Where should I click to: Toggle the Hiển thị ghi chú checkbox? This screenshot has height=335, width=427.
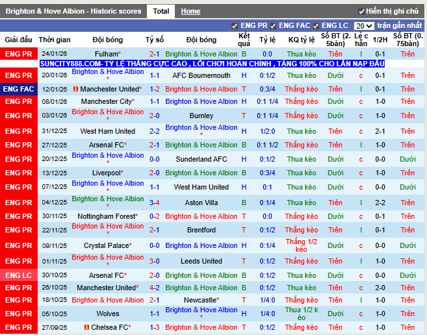pyautogui.click(x=361, y=12)
